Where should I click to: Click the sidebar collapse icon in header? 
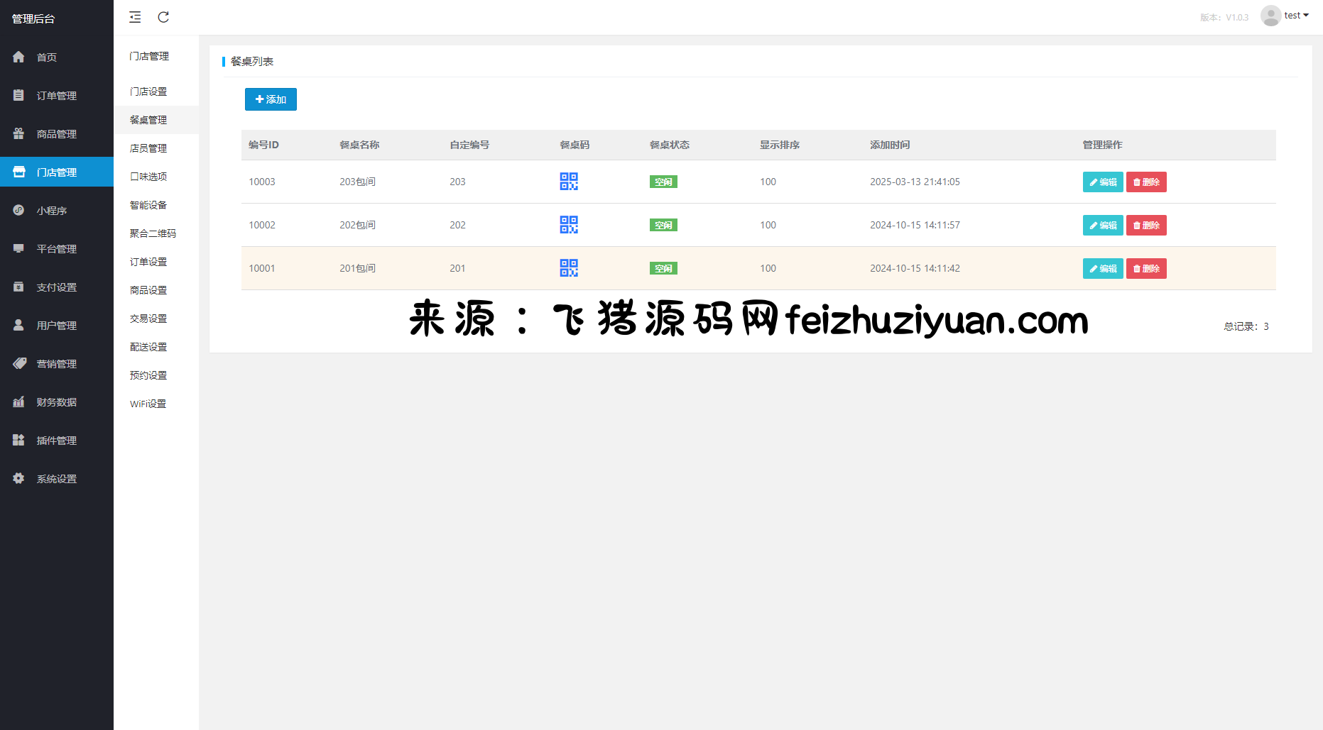pyautogui.click(x=135, y=17)
